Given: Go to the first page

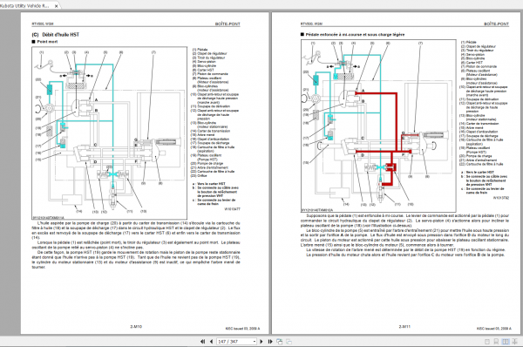Looking at the screenshot, I should (x=202, y=341).
